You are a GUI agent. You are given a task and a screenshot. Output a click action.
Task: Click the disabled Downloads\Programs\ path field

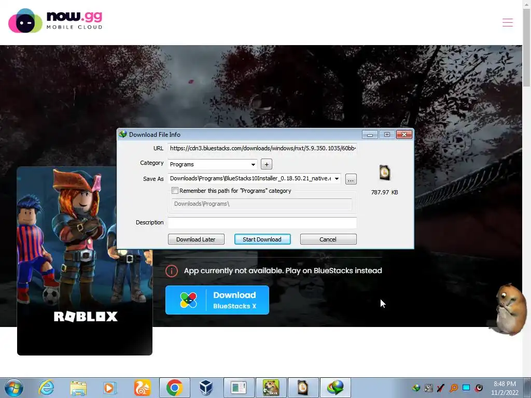coord(262,204)
